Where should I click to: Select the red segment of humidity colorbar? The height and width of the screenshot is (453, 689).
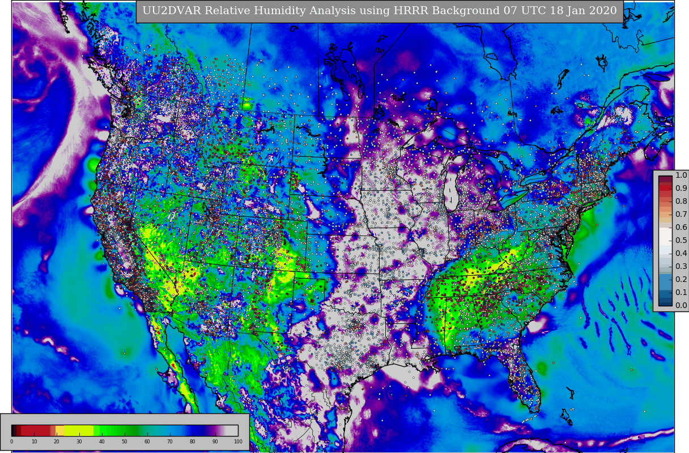[35, 430]
